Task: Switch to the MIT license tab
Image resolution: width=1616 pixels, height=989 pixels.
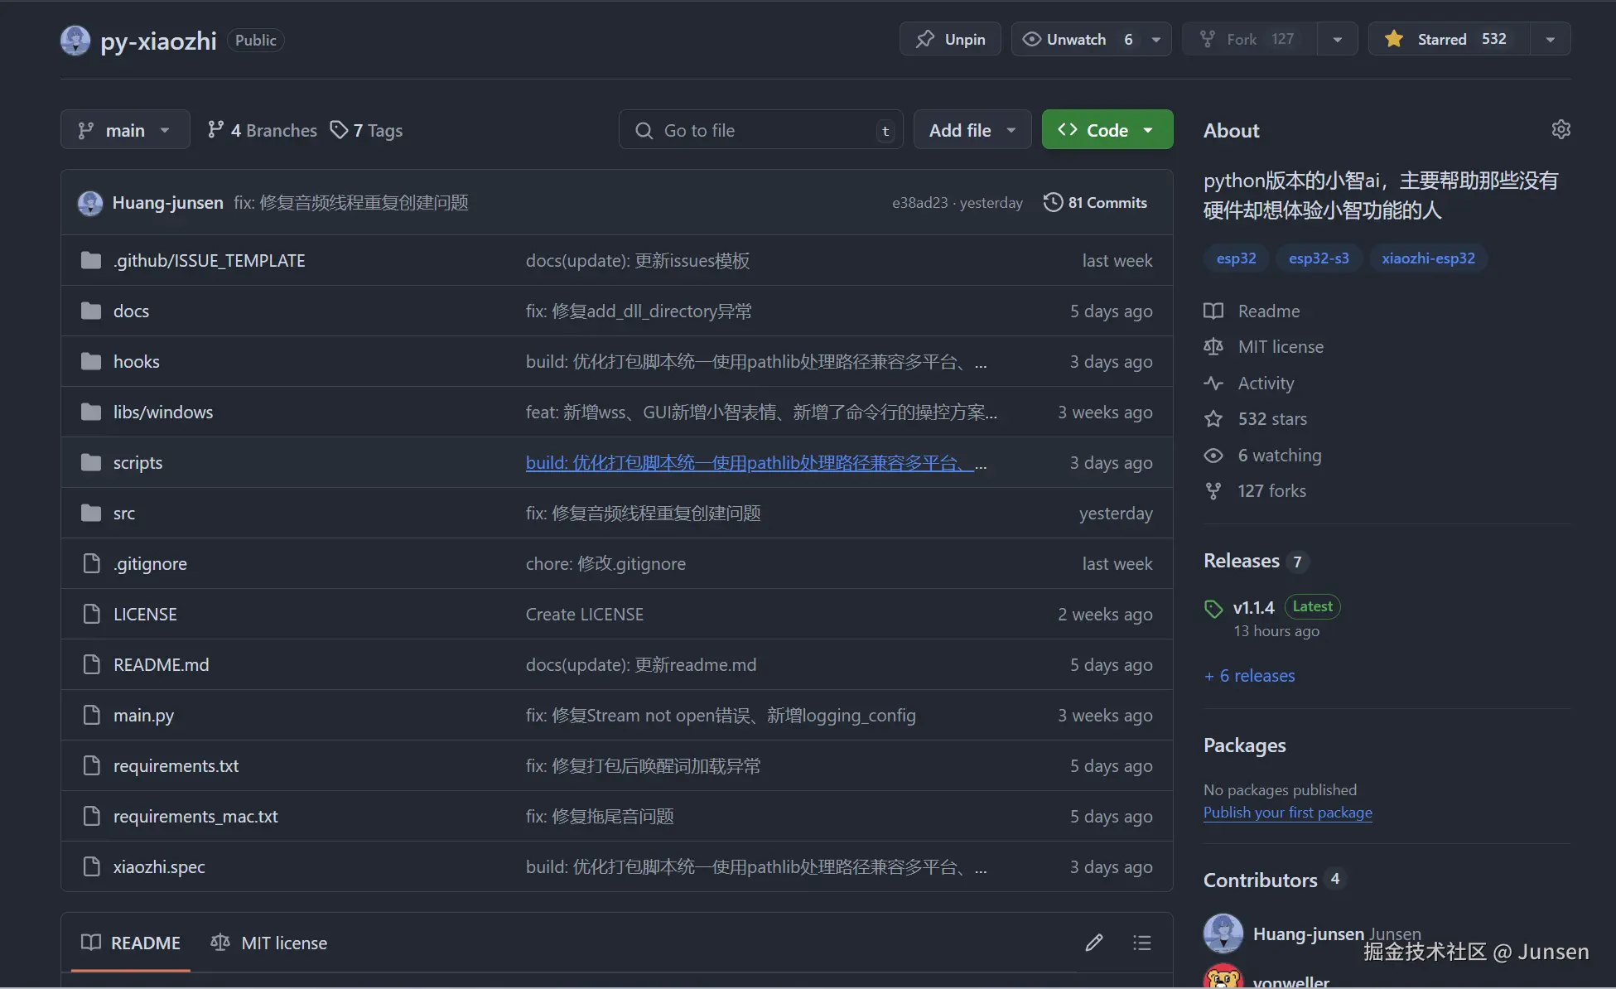Action: click(268, 943)
